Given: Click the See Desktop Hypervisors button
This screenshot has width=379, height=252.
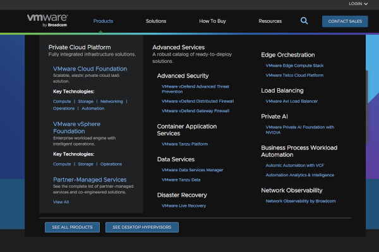Looking at the screenshot, I should (x=142, y=227).
